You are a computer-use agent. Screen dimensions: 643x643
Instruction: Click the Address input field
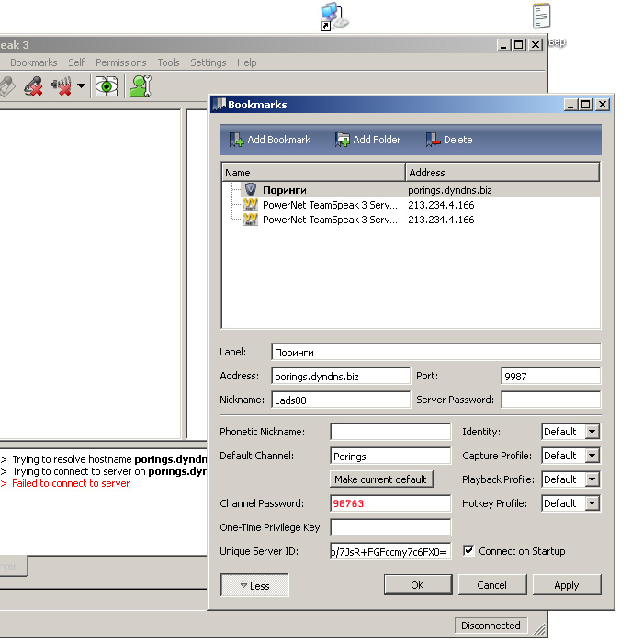coord(341,376)
